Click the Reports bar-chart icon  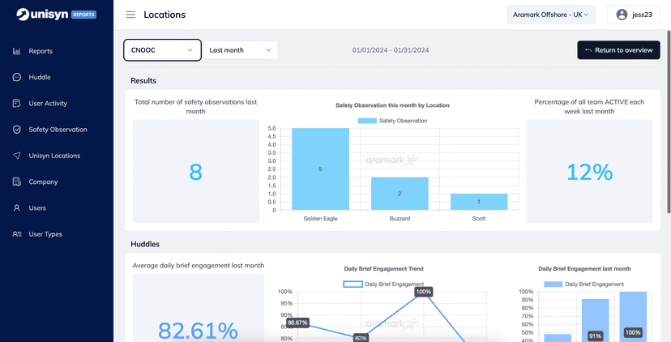pos(17,51)
